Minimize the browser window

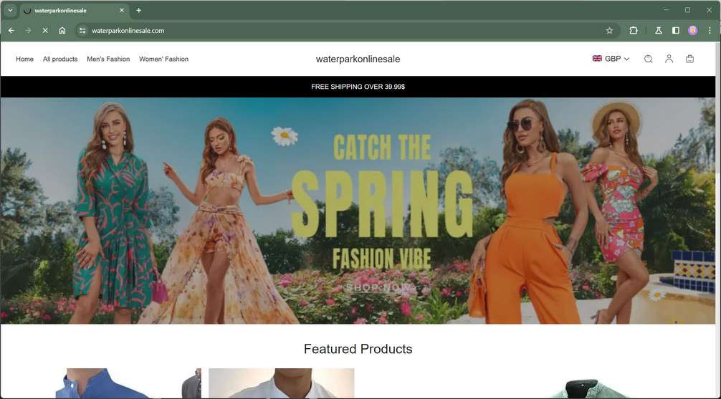tap(666, 9)
